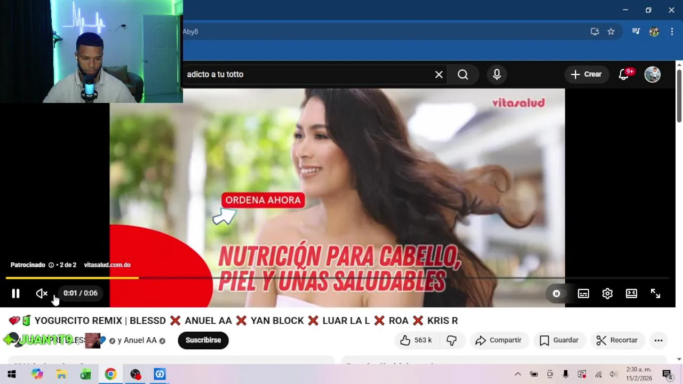The image size is (683, 384).
Task: Switch to Chrome in the taskbar
Action: pyautogui.click(x=110, y=374)
